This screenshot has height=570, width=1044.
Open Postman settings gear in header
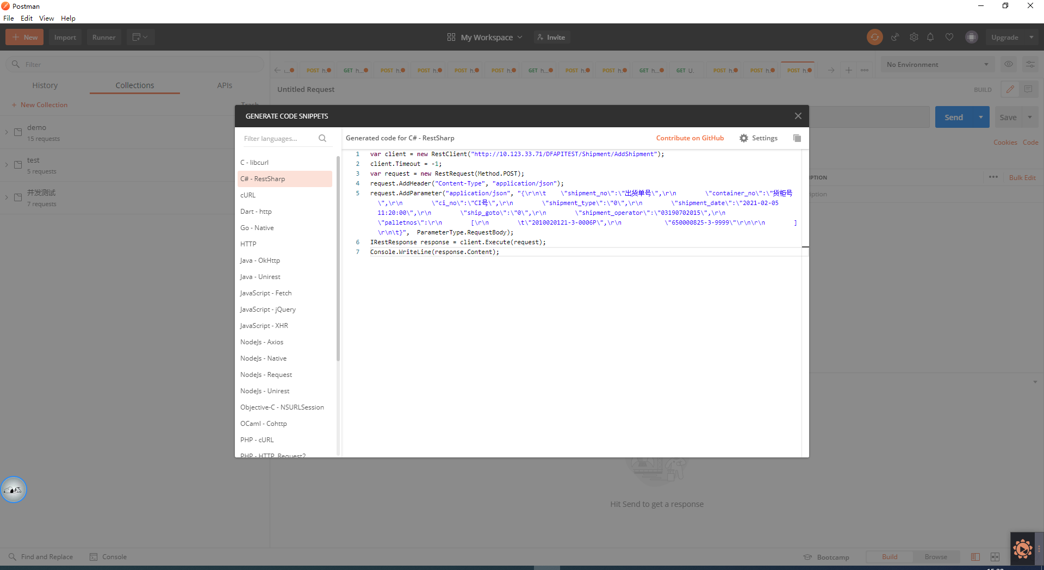pyautogui.click(x=914, y=37)
